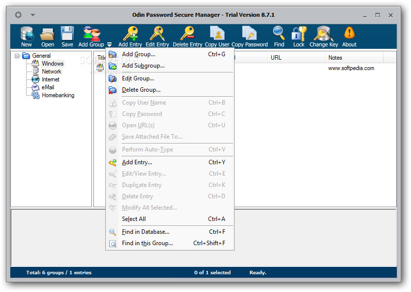Viewport: 411px width, 292px height.
Task: Choose Find in this Group... menu item
Action: point(170,243)
